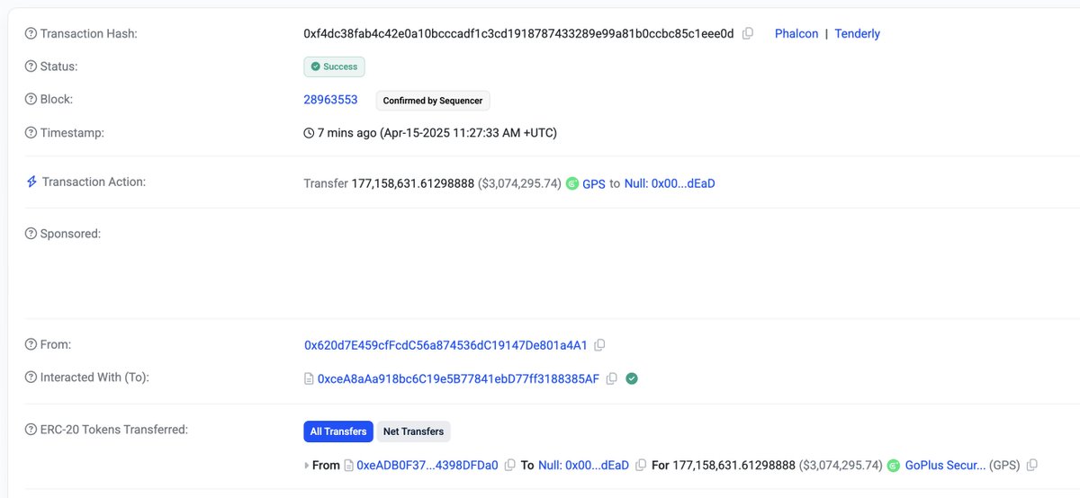This screenshot has width=1080, height=498.
Task: Copy the 0xeADB0F37...4398DFDa0 sender address
Action: coord(509,466)
